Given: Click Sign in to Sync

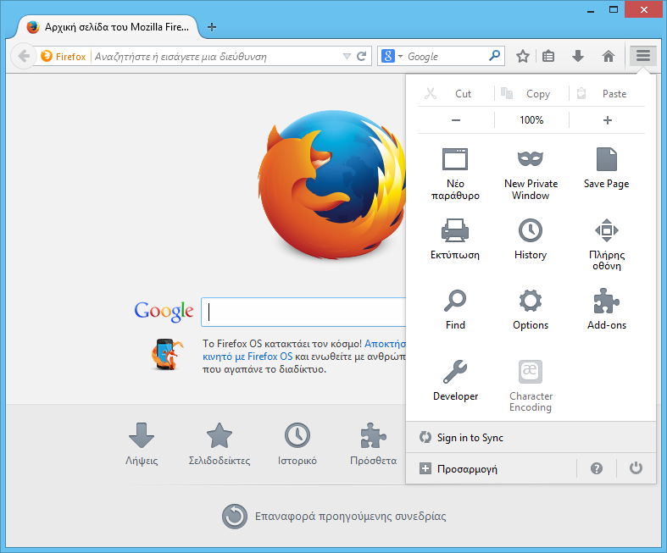Looking at the screenshot, I should (x=531, y=437).
